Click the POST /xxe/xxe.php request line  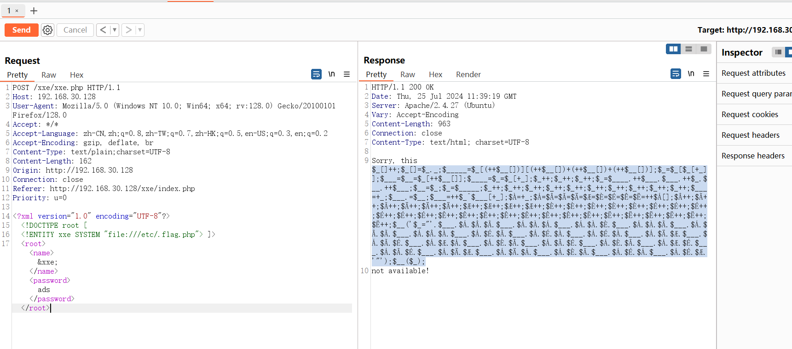coord(66,88)
